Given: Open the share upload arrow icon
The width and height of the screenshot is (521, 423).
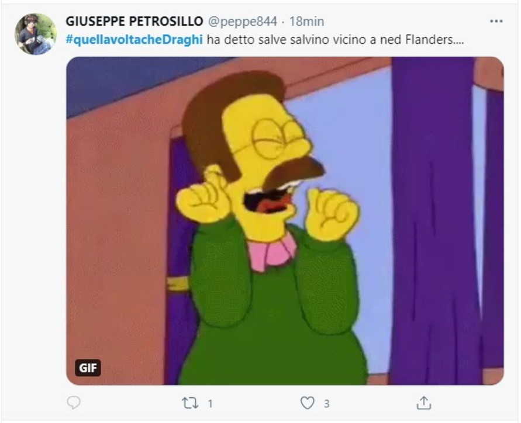Looking at the screenshot, I should pos(424,403).
